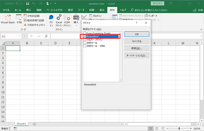Toggle relative reference recording (相対参照で記録)

(x=34, y=20)
